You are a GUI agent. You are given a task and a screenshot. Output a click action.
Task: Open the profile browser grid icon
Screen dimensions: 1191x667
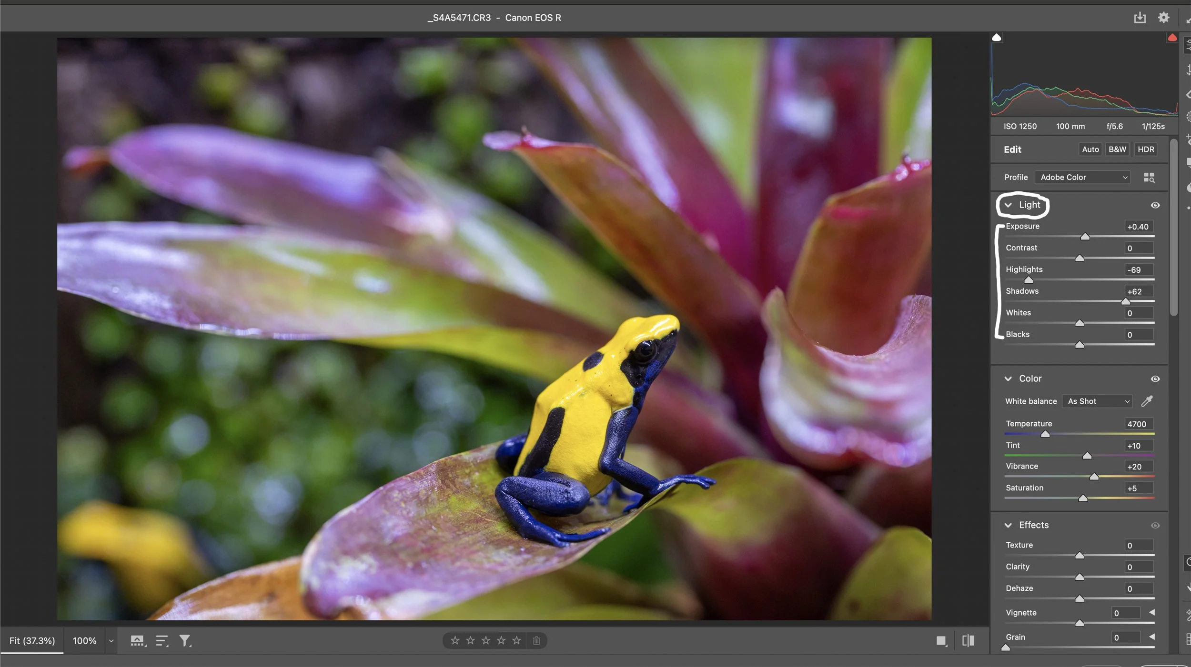pos(1149,178)
